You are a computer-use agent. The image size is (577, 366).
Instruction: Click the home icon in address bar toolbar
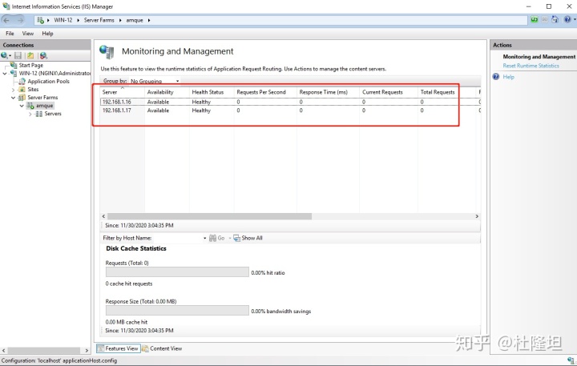(x=555, y=19)
